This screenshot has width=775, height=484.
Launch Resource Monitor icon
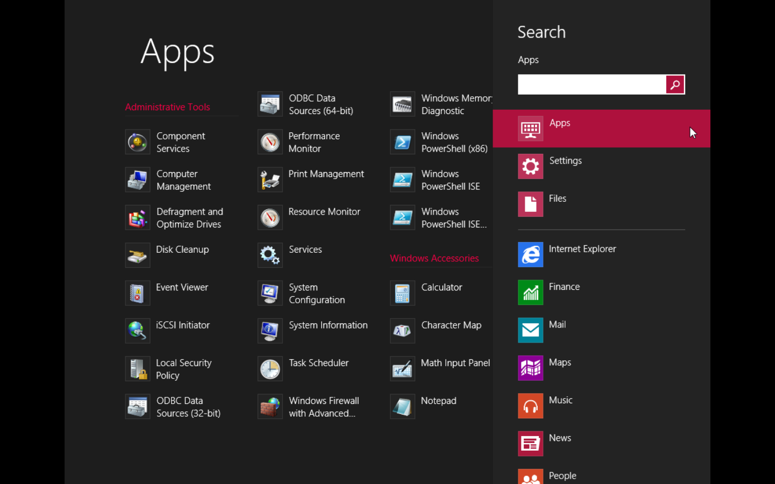(x=270, y=218)
